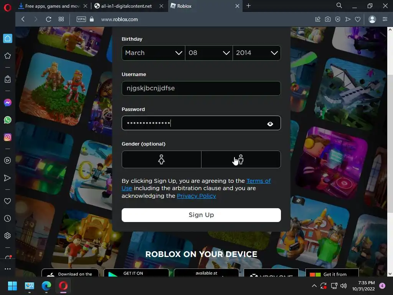Screen dimensions: 393x295
Task: Open the birthday year dropdown
Action: click(x=257, y=53)
